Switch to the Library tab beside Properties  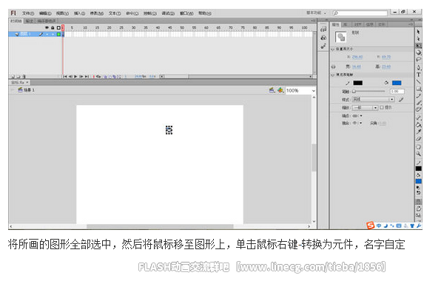pyautogui.click(x=346, y=24)
